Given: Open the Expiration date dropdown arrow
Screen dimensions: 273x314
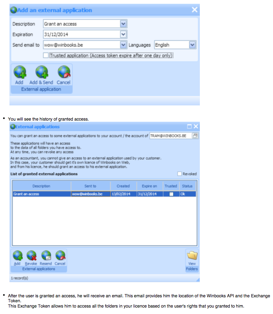Looking at the screenshot, I should point(123,34).
